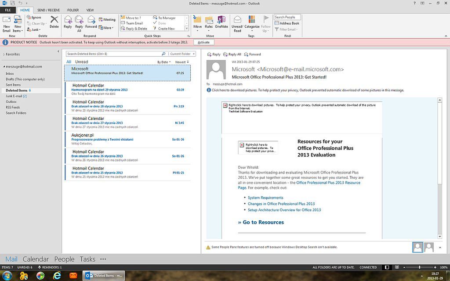Reply with Meeting in Respond group
The height and width of the screenshot is (281, 450).
[x=107, y=19]
